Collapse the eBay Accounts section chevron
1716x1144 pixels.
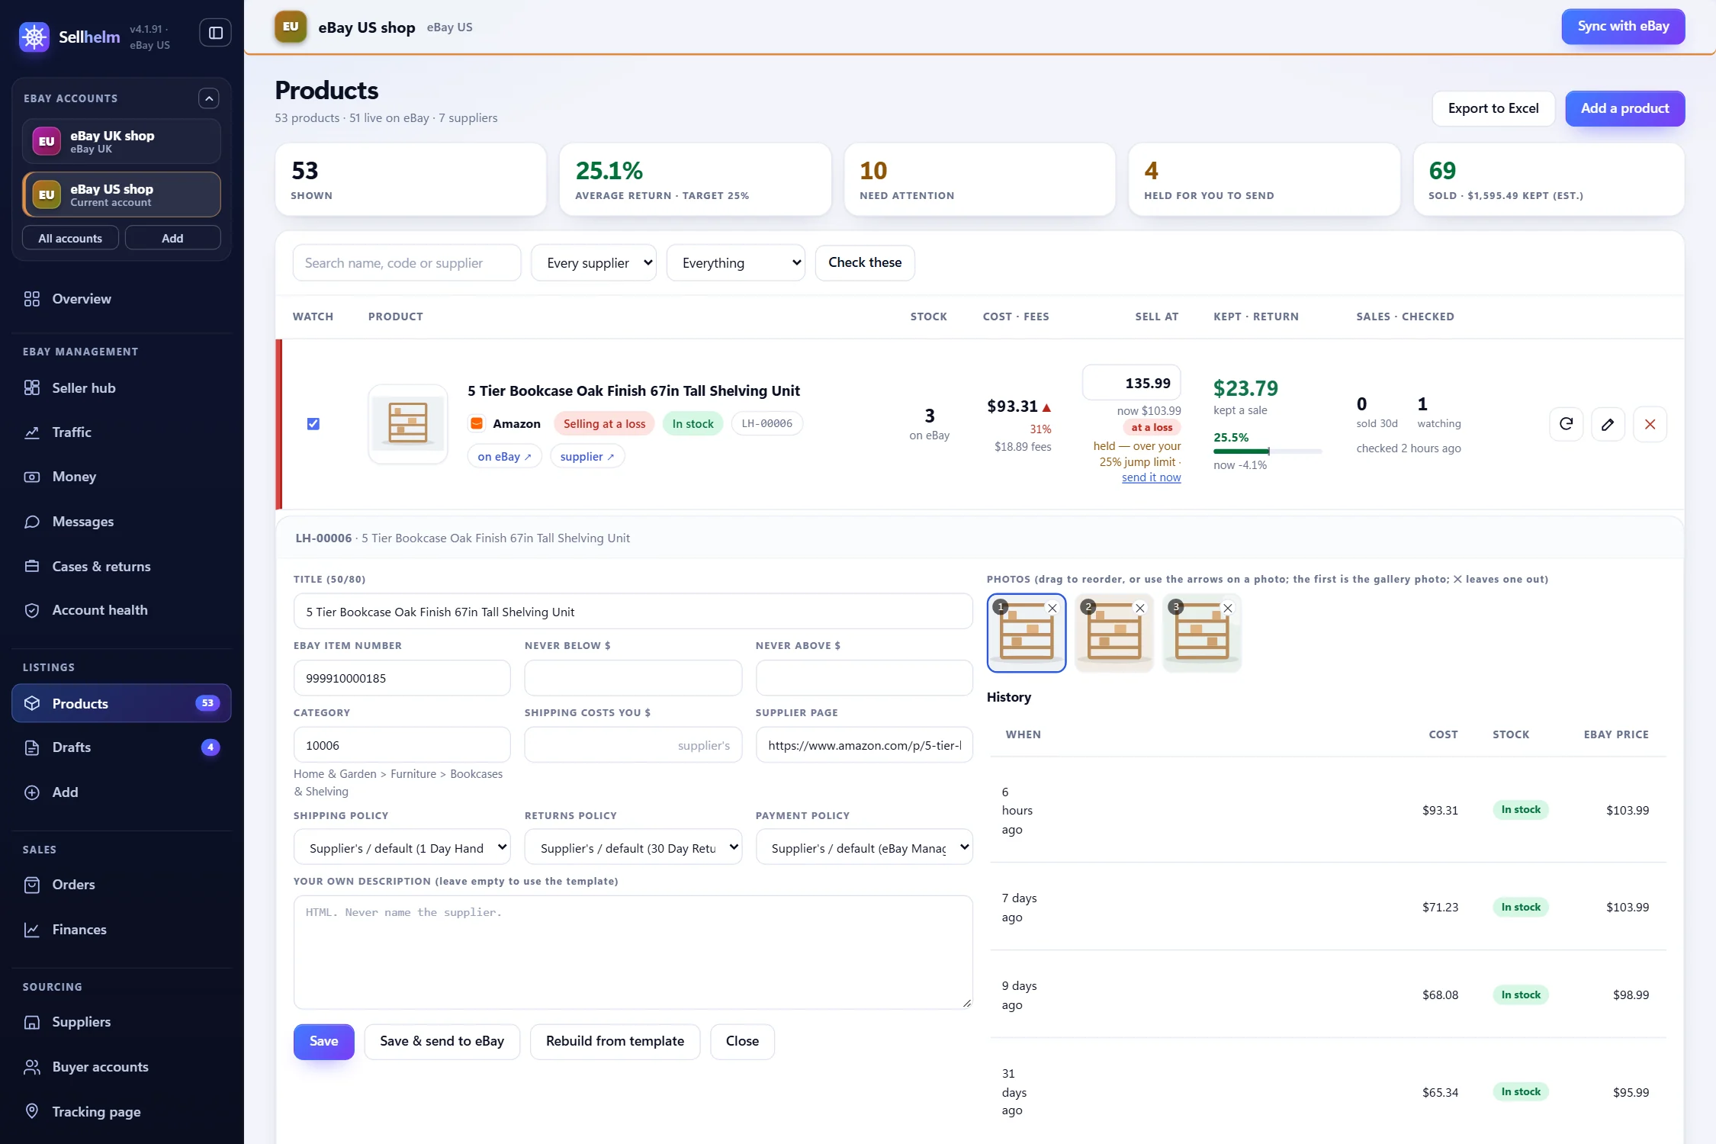click(x=209, y=98)
